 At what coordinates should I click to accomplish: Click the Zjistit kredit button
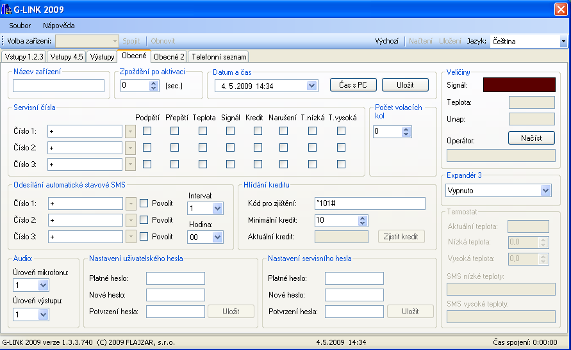pyautogui.click(x=401, y=237)
